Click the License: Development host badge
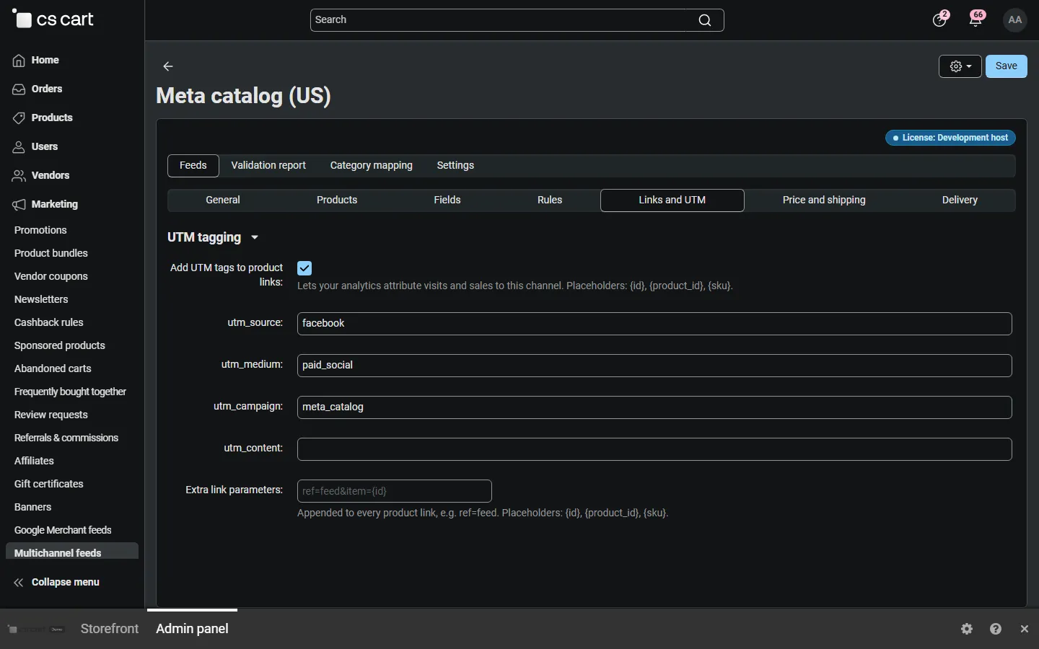Screen dimensions: 1039x649 pos(951,138)
